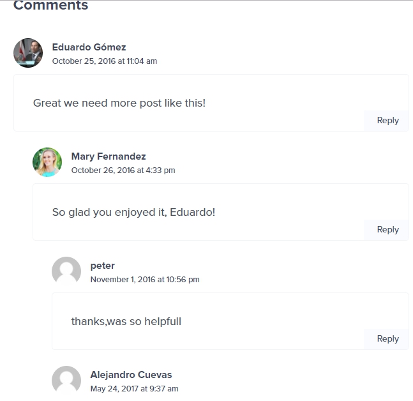Image resolution: width=413 pixels, height=401 pixels.
Task: Reply to Eduardo Gómez's comment
Action: [x=387, y=121]
